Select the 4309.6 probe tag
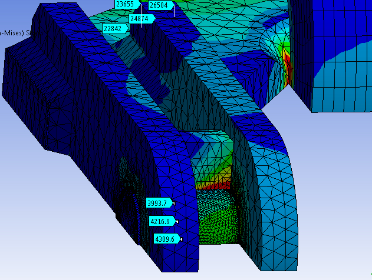372x280 pixels. [166, 239]
